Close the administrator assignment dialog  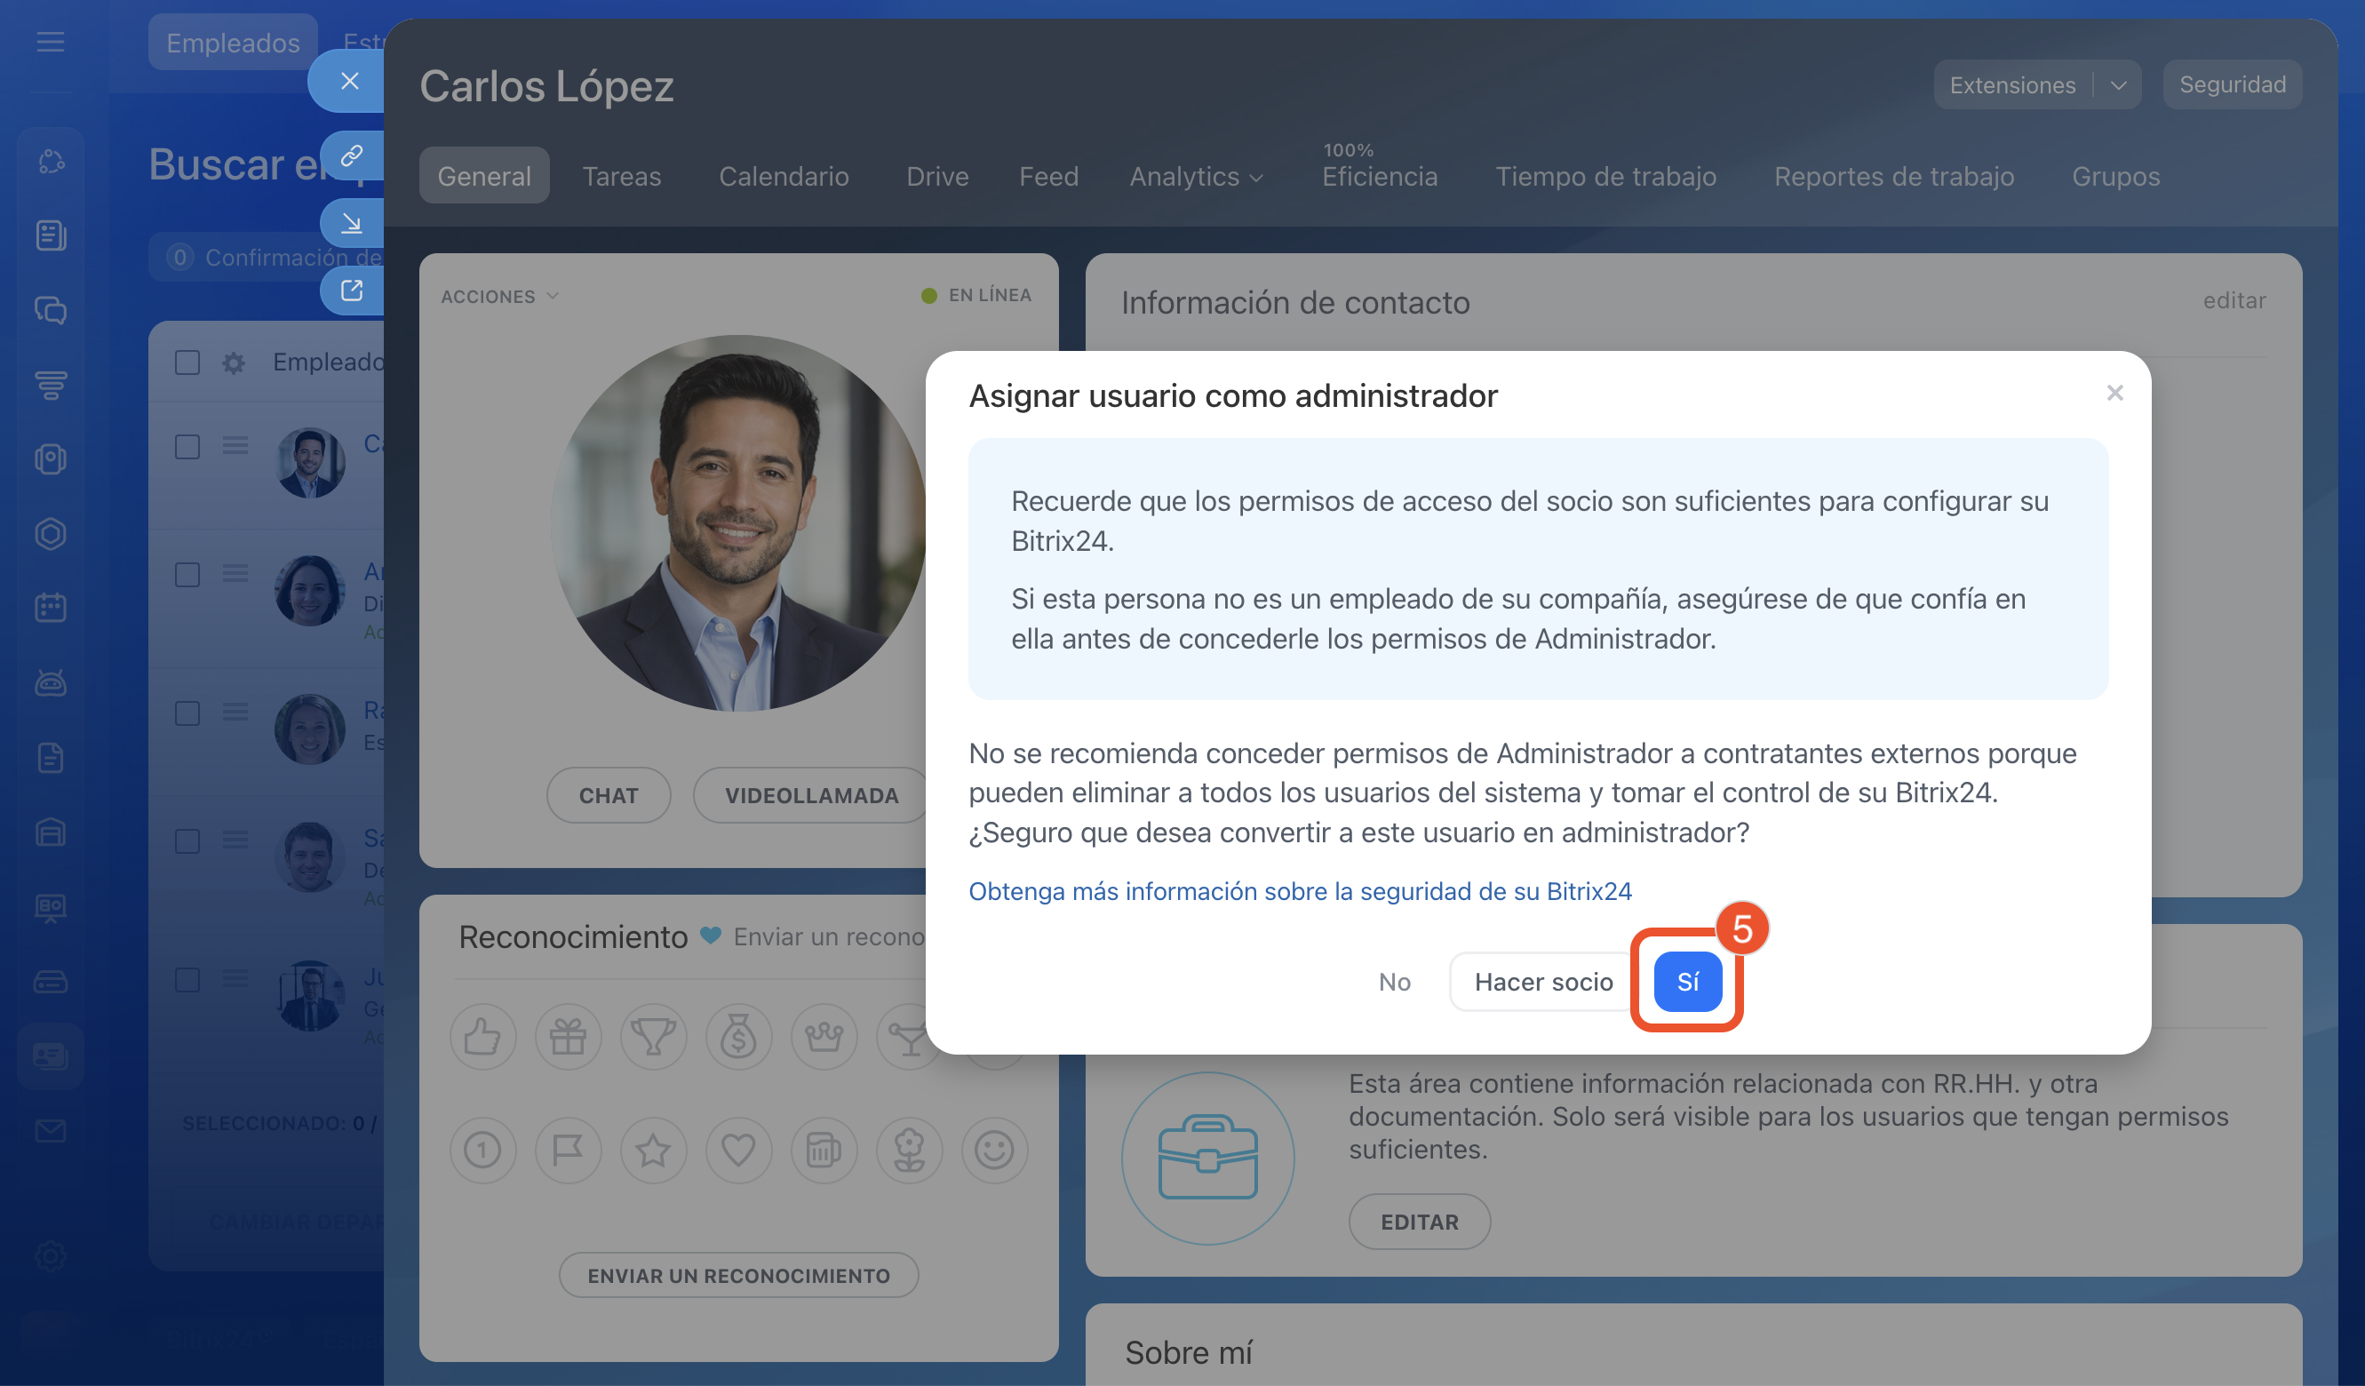pos(2114,394)
